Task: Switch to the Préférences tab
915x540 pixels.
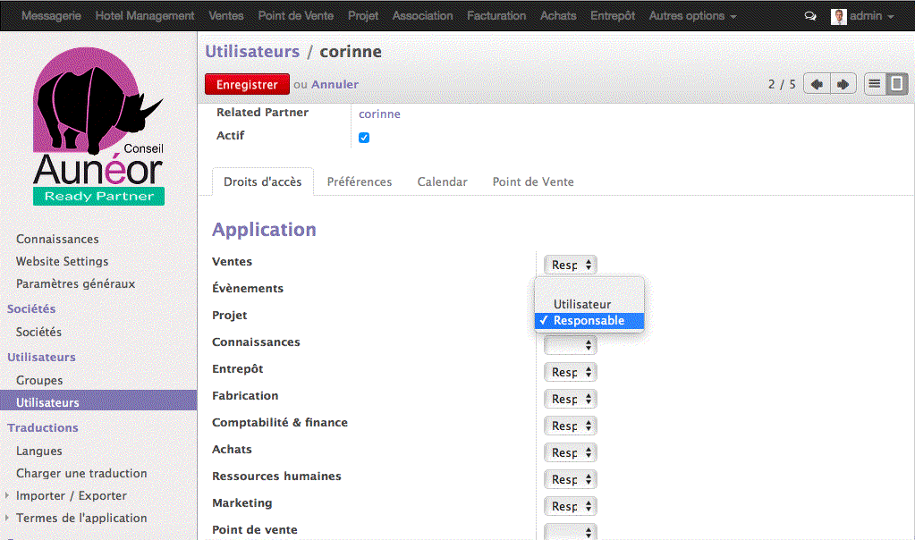Action: point(360,181)
